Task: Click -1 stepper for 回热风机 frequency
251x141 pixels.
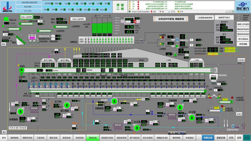Action: click(115, 110)
